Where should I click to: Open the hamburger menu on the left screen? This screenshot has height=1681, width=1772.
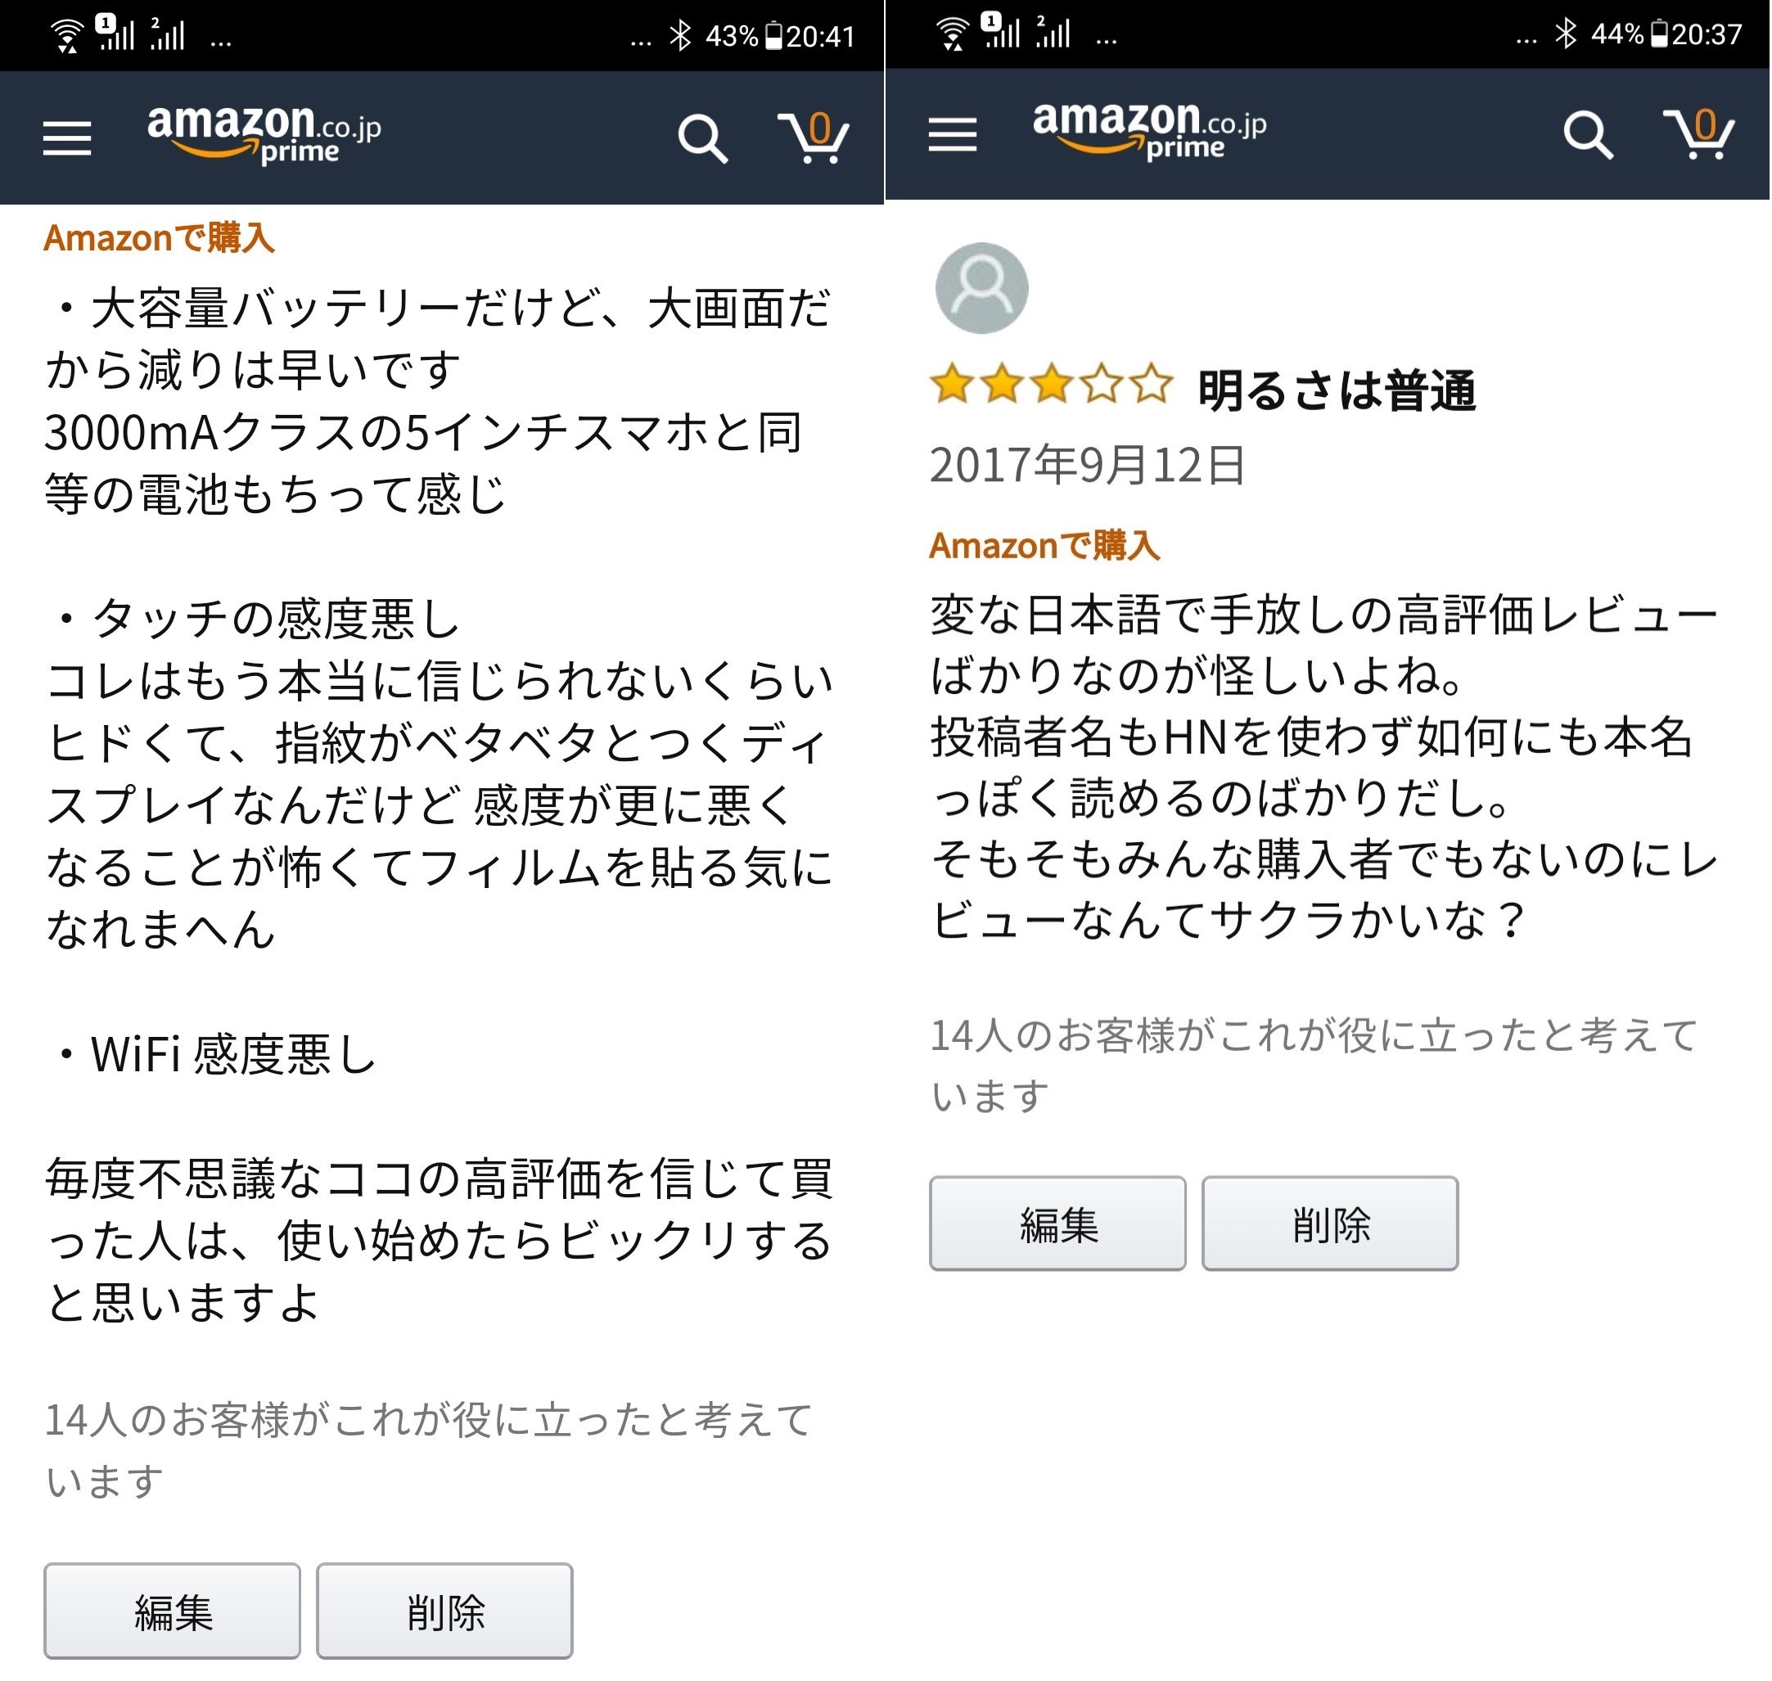pos(67,138)
